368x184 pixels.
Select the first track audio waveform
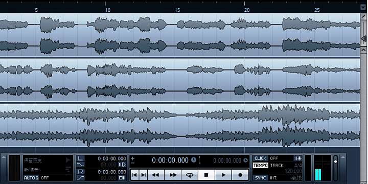click(180, 35)
